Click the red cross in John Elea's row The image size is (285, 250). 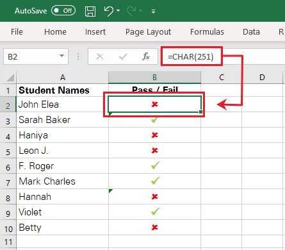(x=154, y=104)
